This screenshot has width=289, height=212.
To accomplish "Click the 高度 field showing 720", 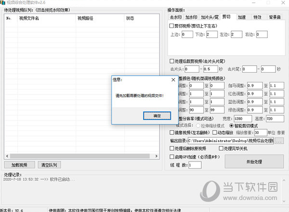I will (x=275, y=119).
